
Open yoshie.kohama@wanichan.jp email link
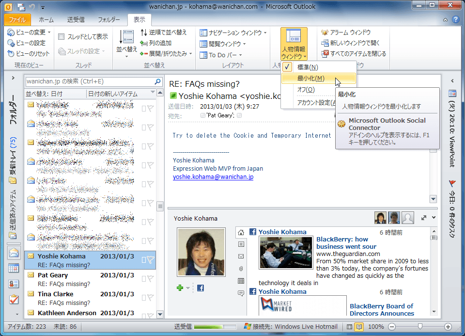pyautogui.click(x=213, y=177)
